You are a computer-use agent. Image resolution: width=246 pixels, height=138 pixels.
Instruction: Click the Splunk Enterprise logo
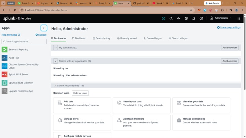click(17, 18)
